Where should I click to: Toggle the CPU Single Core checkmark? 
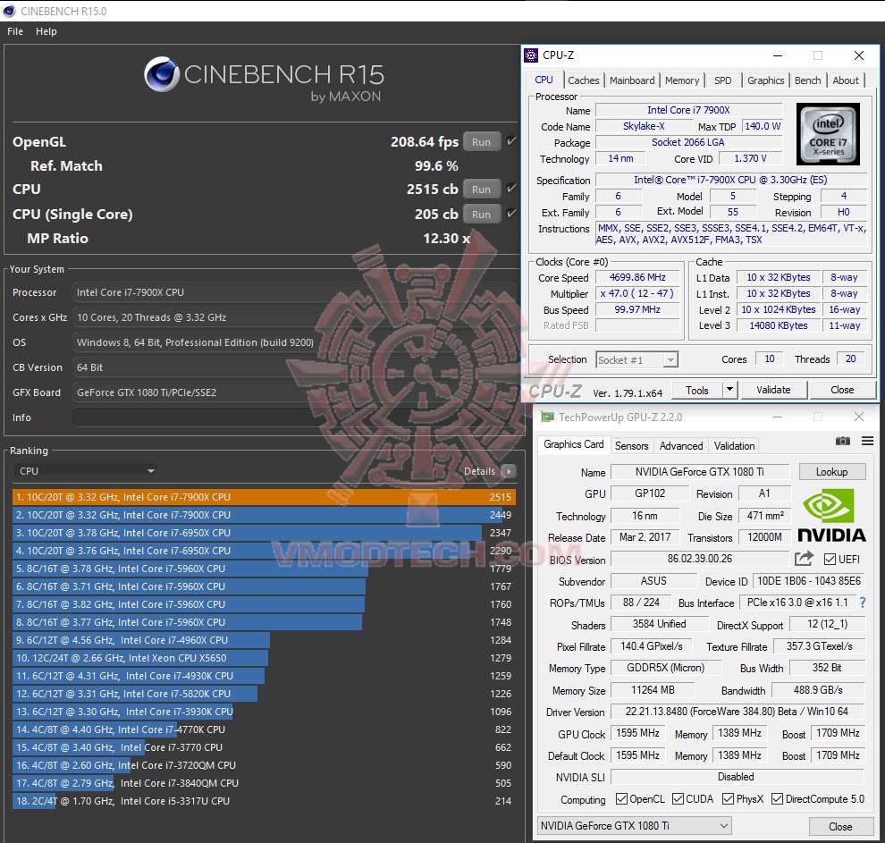click(511, 214)
